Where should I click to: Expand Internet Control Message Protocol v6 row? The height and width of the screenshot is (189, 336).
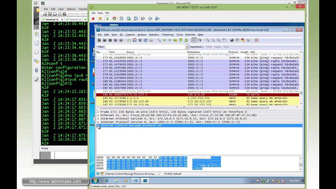(x=98, y=125)
